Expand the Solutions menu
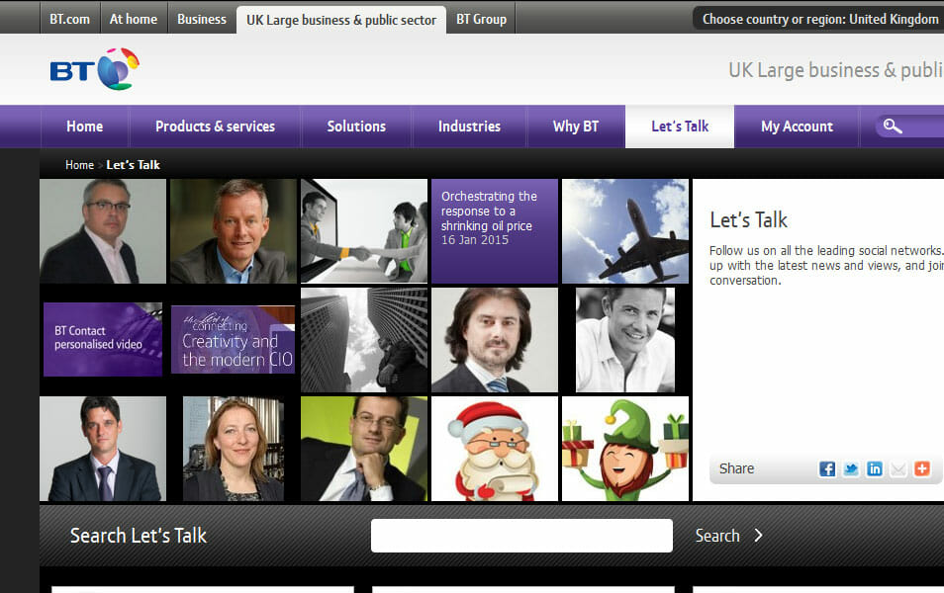Viewport: 944px width, 593px height. [356, 127]
